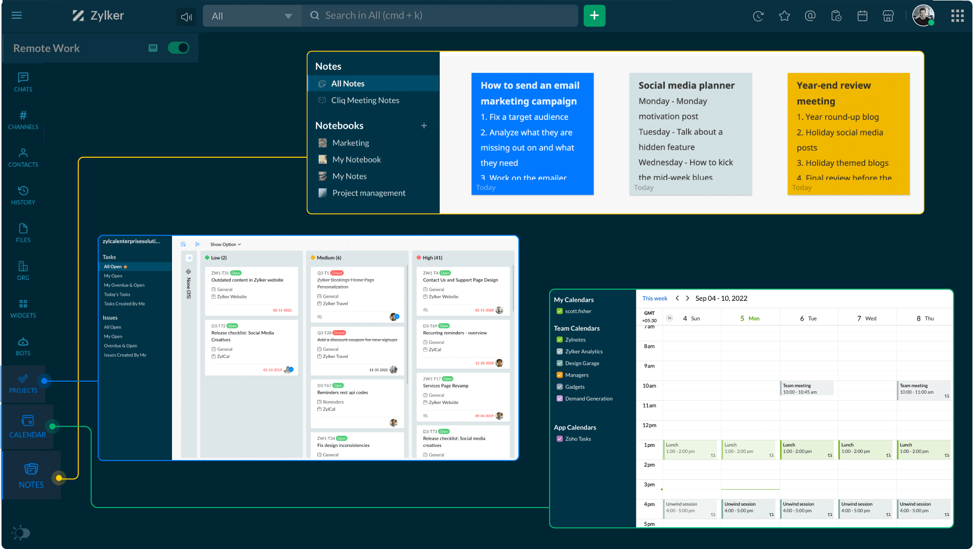
Task: Uncheck the Zoho Tasks calendar
Action: tap(560, 439)
